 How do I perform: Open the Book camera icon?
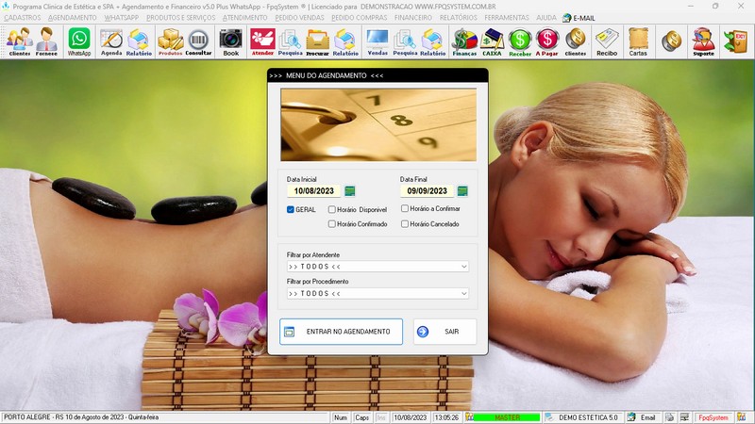(x=230, y=41)
